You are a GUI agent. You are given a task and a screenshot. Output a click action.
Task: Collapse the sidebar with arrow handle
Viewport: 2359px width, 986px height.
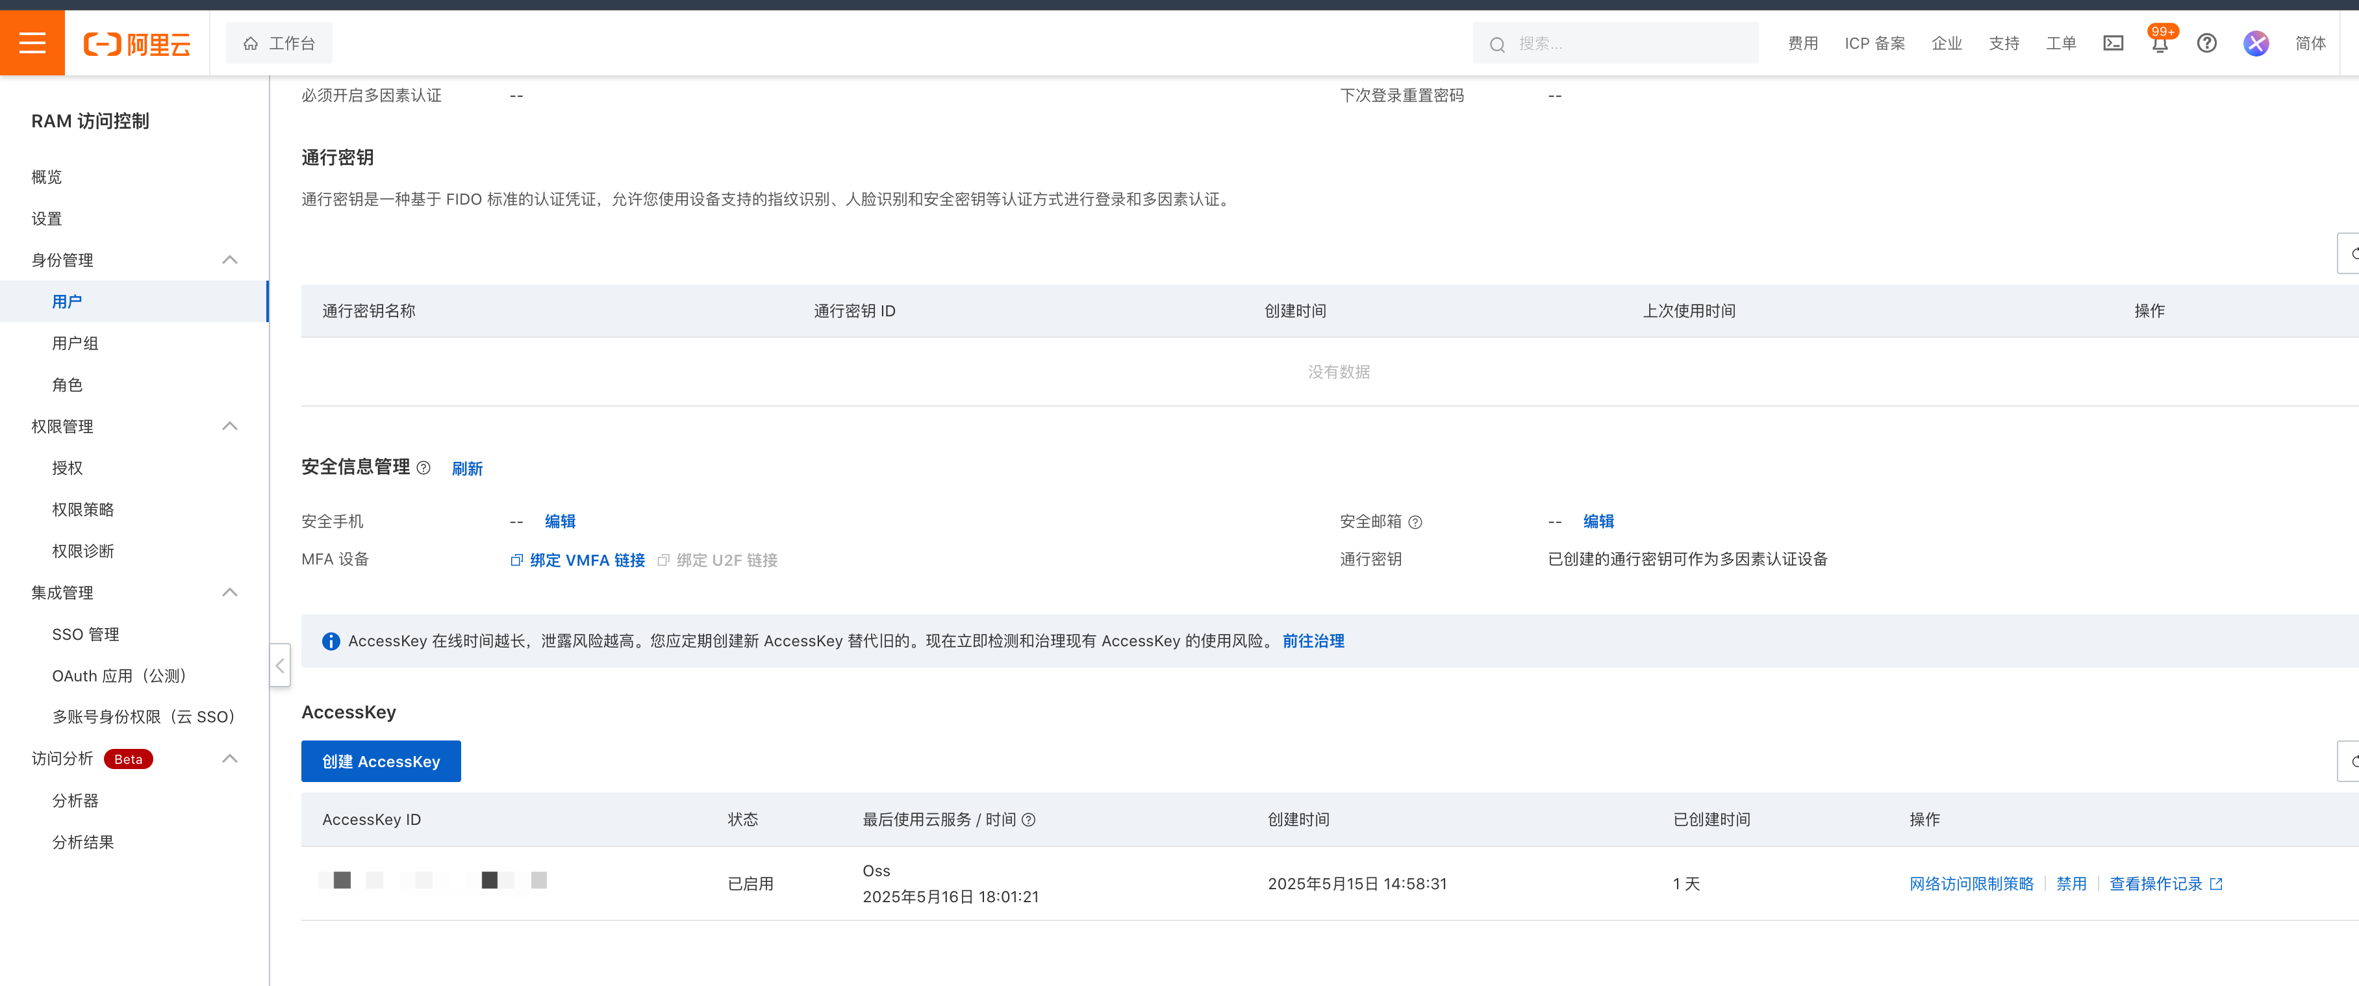(280, 666)
